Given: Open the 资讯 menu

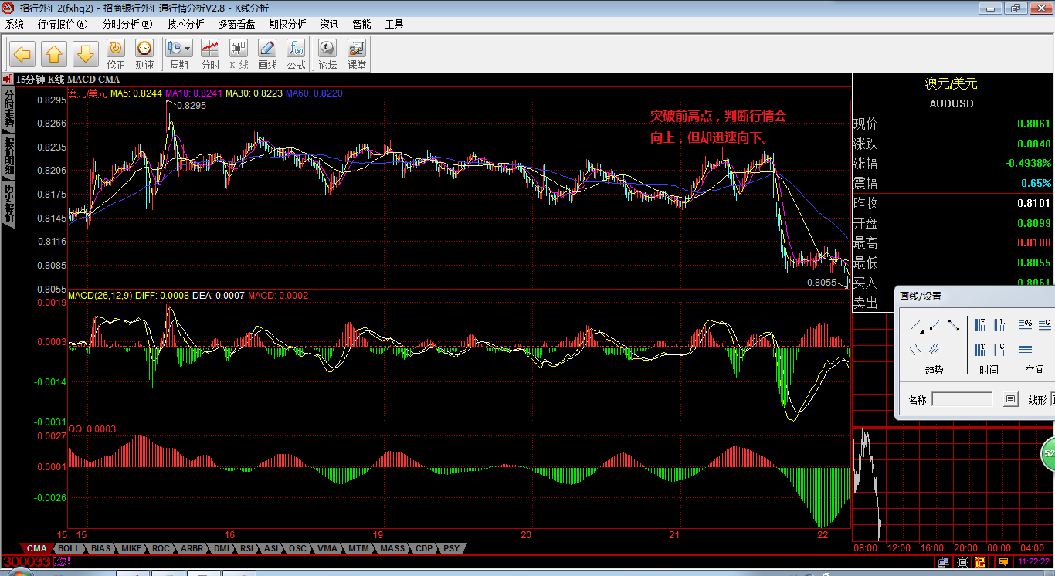Looking at the screenshot, I should 329,24.
